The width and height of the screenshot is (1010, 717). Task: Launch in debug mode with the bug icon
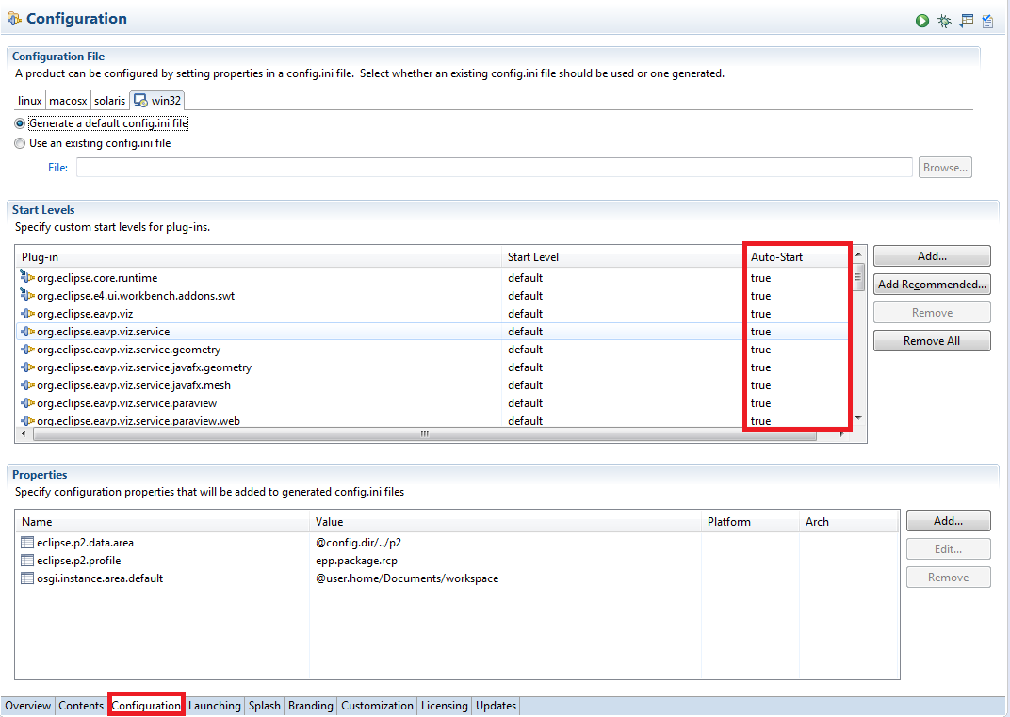pyautogui.click(x=944, y=22)
